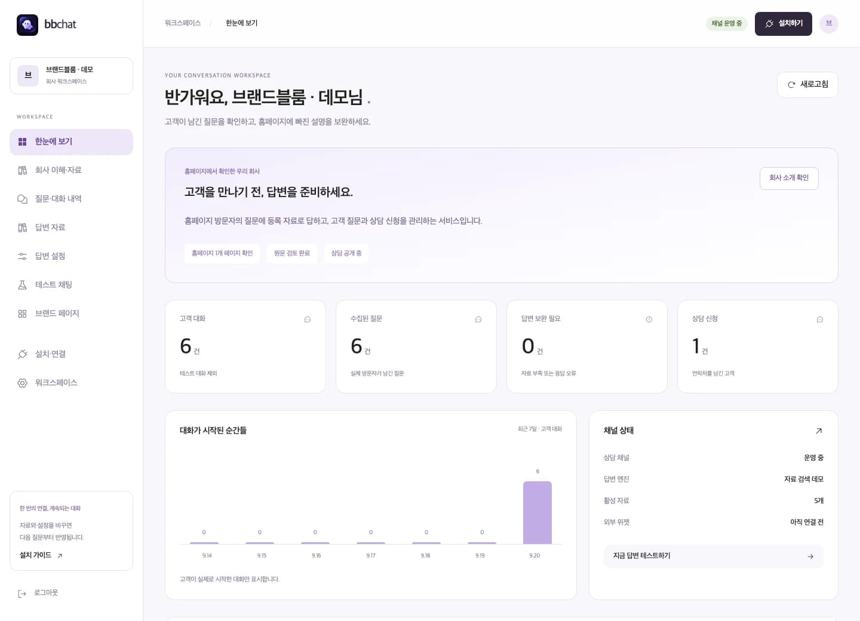Click the 원문 검토 완료 chip

[x=292, y=253]
